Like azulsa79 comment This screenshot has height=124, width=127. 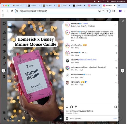click(116, 61)
